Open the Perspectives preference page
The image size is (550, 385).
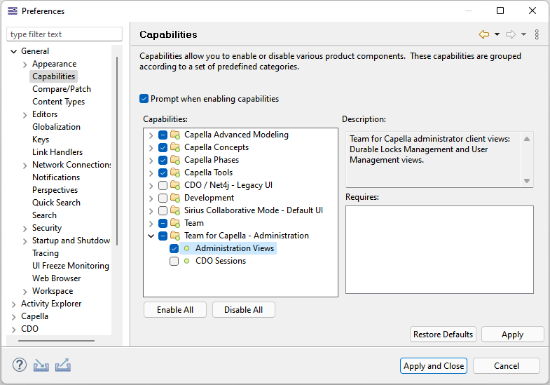coord(55,190)
